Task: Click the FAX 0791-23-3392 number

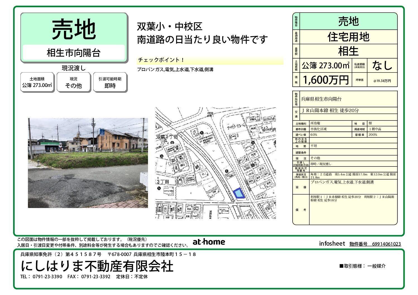Action: (x=89, y=277)
